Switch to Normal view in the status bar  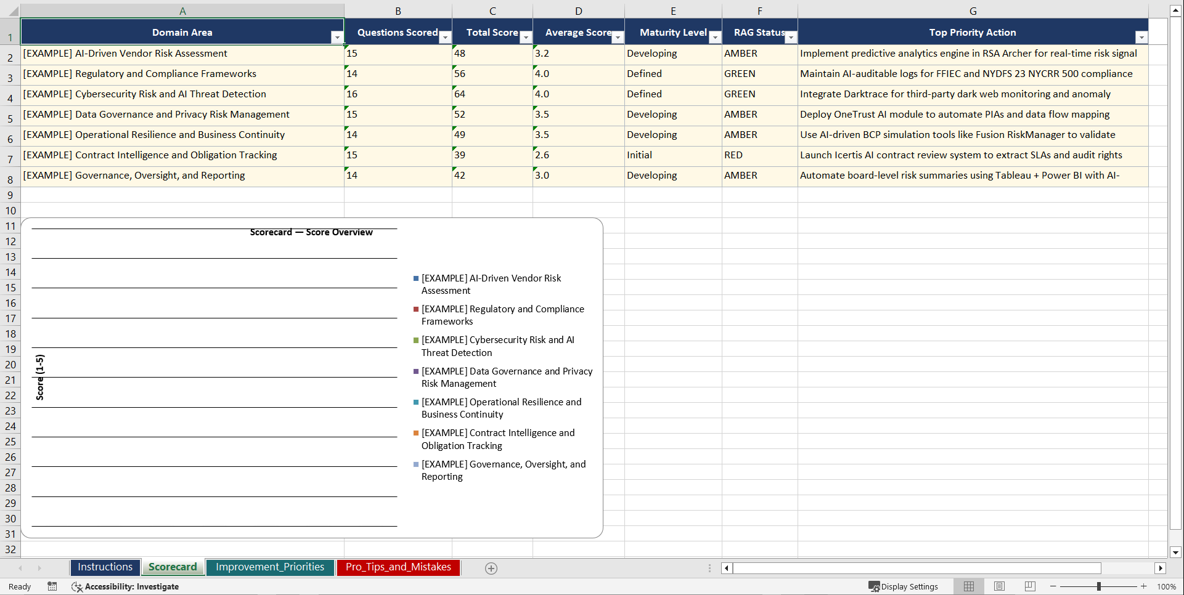click(x=968, y=586)
